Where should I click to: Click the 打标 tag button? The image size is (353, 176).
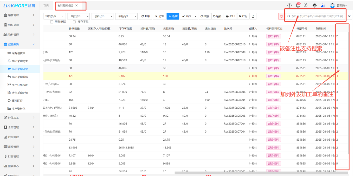[243, 16]
